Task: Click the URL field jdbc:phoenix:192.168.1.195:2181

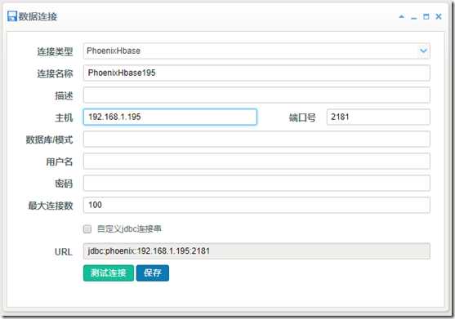Action: [256, 251]
